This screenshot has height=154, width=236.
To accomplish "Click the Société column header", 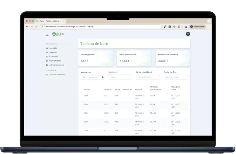I will (107, 89).
